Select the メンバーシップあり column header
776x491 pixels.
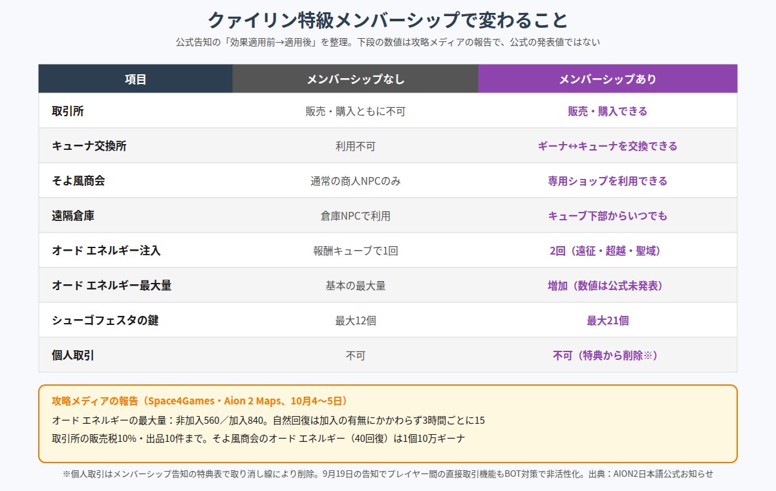coord(608,79)
